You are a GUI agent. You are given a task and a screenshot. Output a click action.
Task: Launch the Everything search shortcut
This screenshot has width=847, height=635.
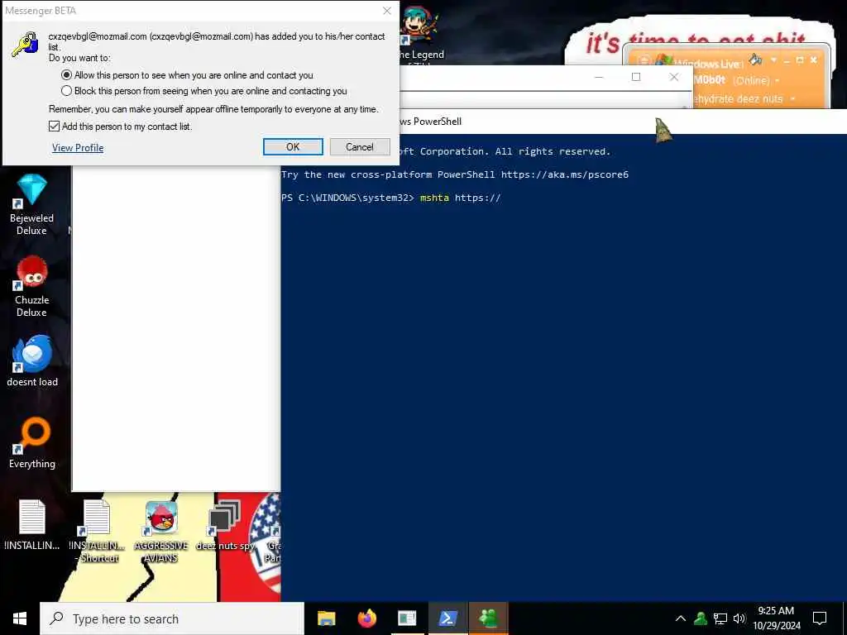[x=32, y=443]
